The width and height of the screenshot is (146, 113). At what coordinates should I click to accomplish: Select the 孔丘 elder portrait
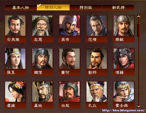[97, 92]
